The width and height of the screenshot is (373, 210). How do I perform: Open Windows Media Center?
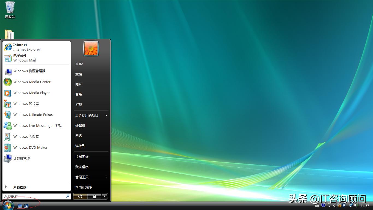[x=32, y=82]
